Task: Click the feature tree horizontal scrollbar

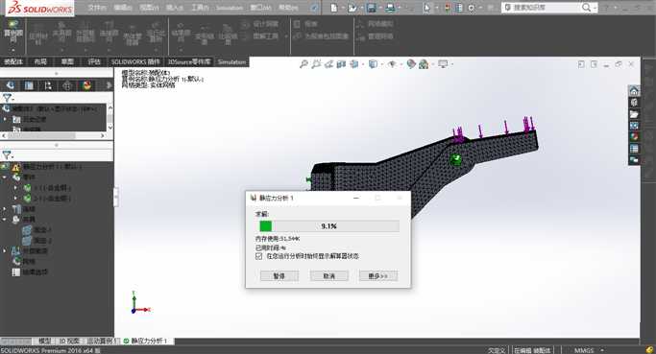Action: tap(55, 136)
